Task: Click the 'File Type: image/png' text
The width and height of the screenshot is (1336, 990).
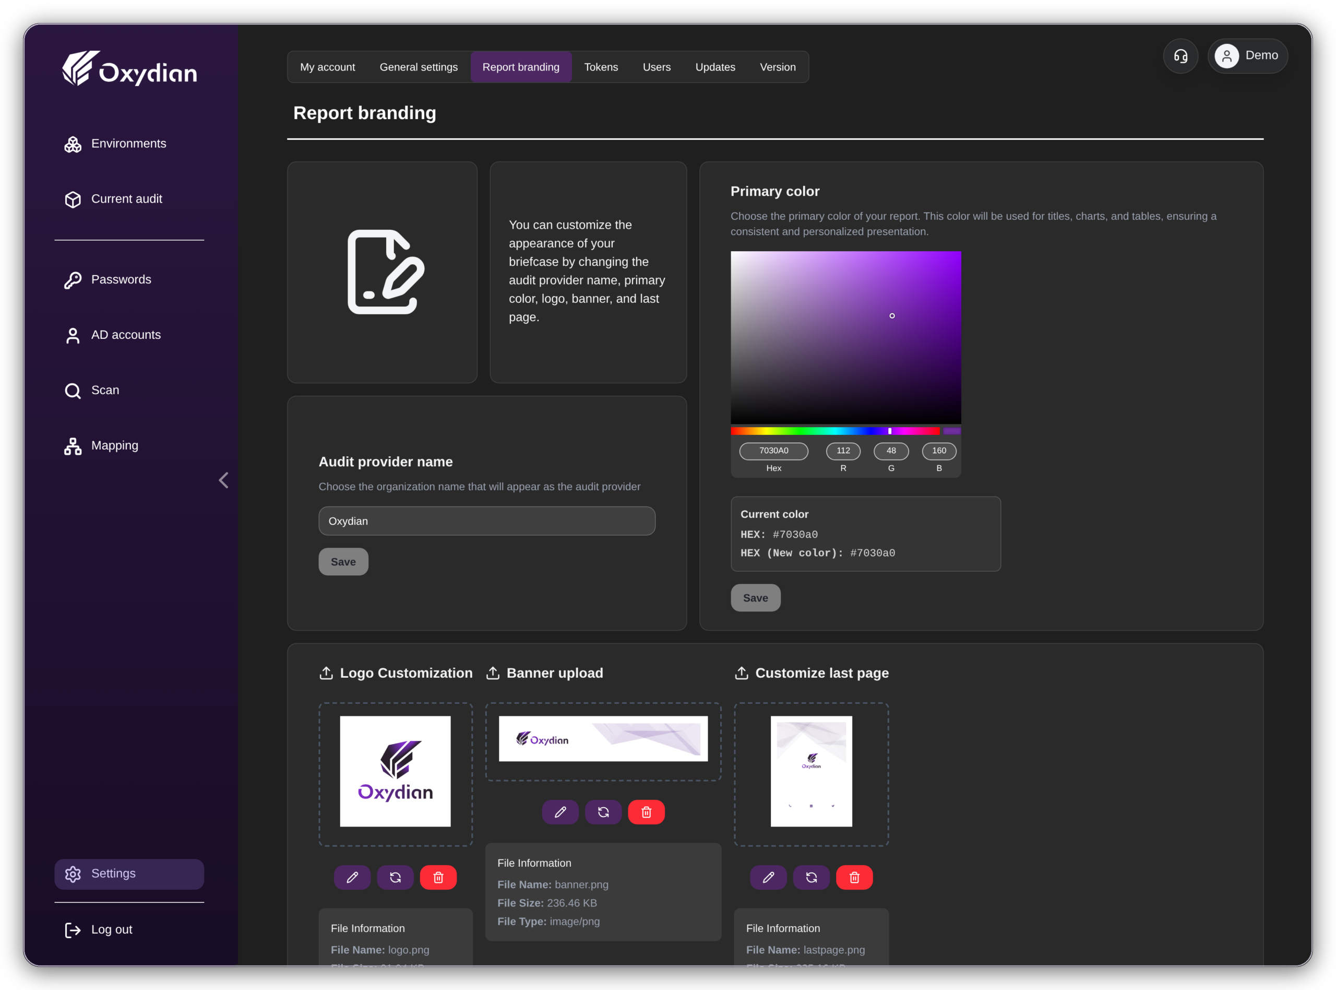Action: [x=548, y=922]
